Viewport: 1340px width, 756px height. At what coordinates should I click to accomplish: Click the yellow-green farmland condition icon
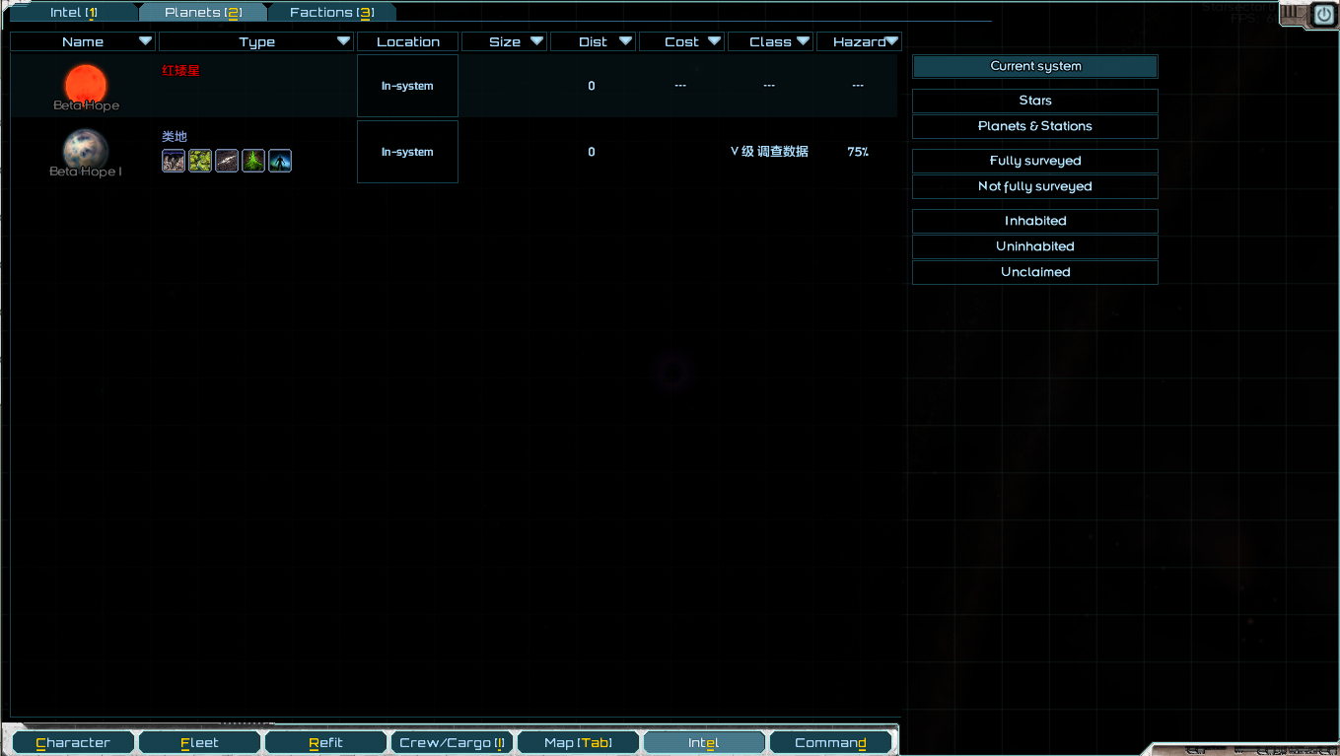click(x=200, y=161)
